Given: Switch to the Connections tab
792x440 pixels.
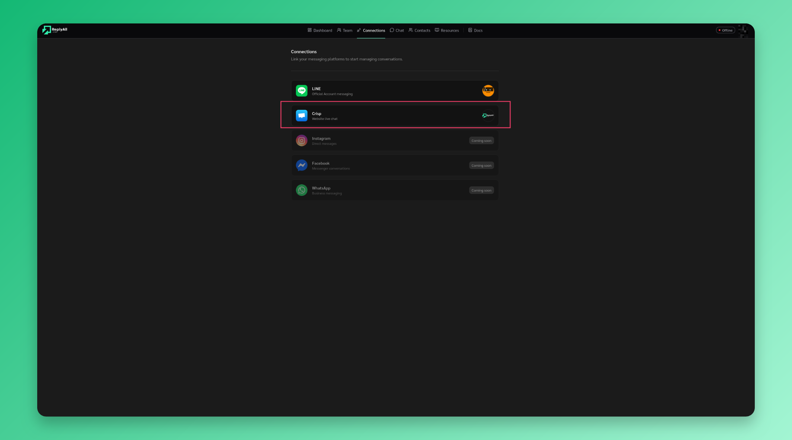Looking at the screenshot, I should coord(374,30).
